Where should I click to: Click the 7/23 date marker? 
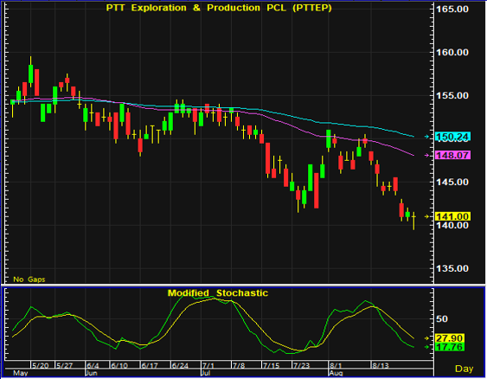point(302,365)
